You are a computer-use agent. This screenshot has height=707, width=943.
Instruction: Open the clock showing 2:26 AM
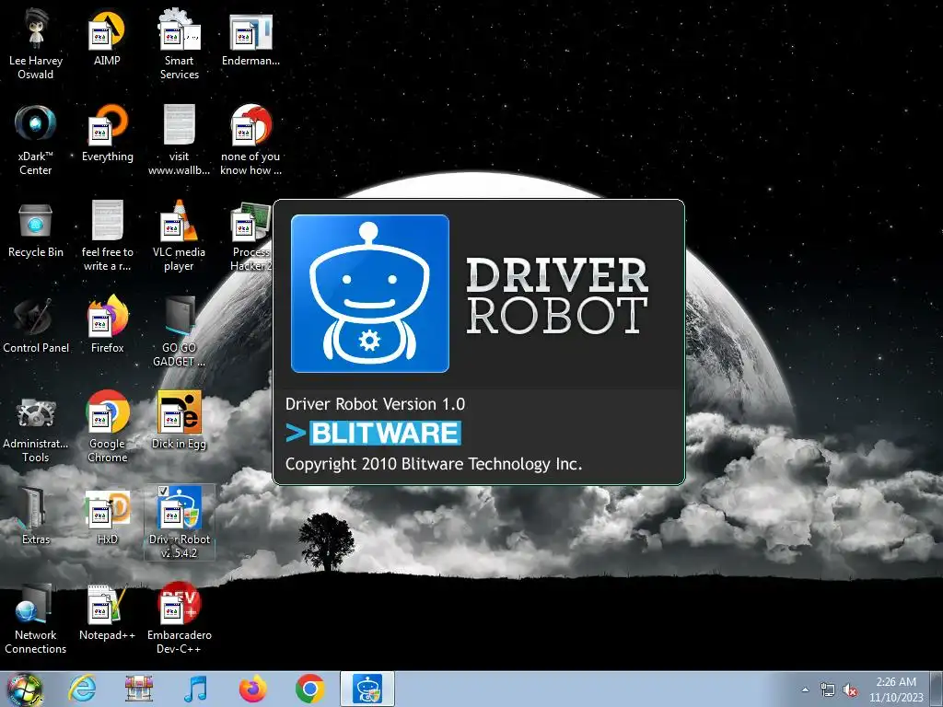pyautogui.click(x=896, y=689)
